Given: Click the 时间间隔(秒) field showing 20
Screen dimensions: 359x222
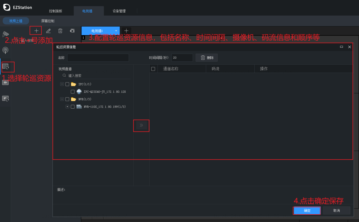Looking at the screenshot, I should click(182, 58).
